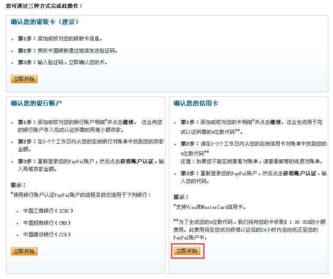Click text 中国招商银行（CMB）
Screen dimensions: 333x279
coord(47,223)
